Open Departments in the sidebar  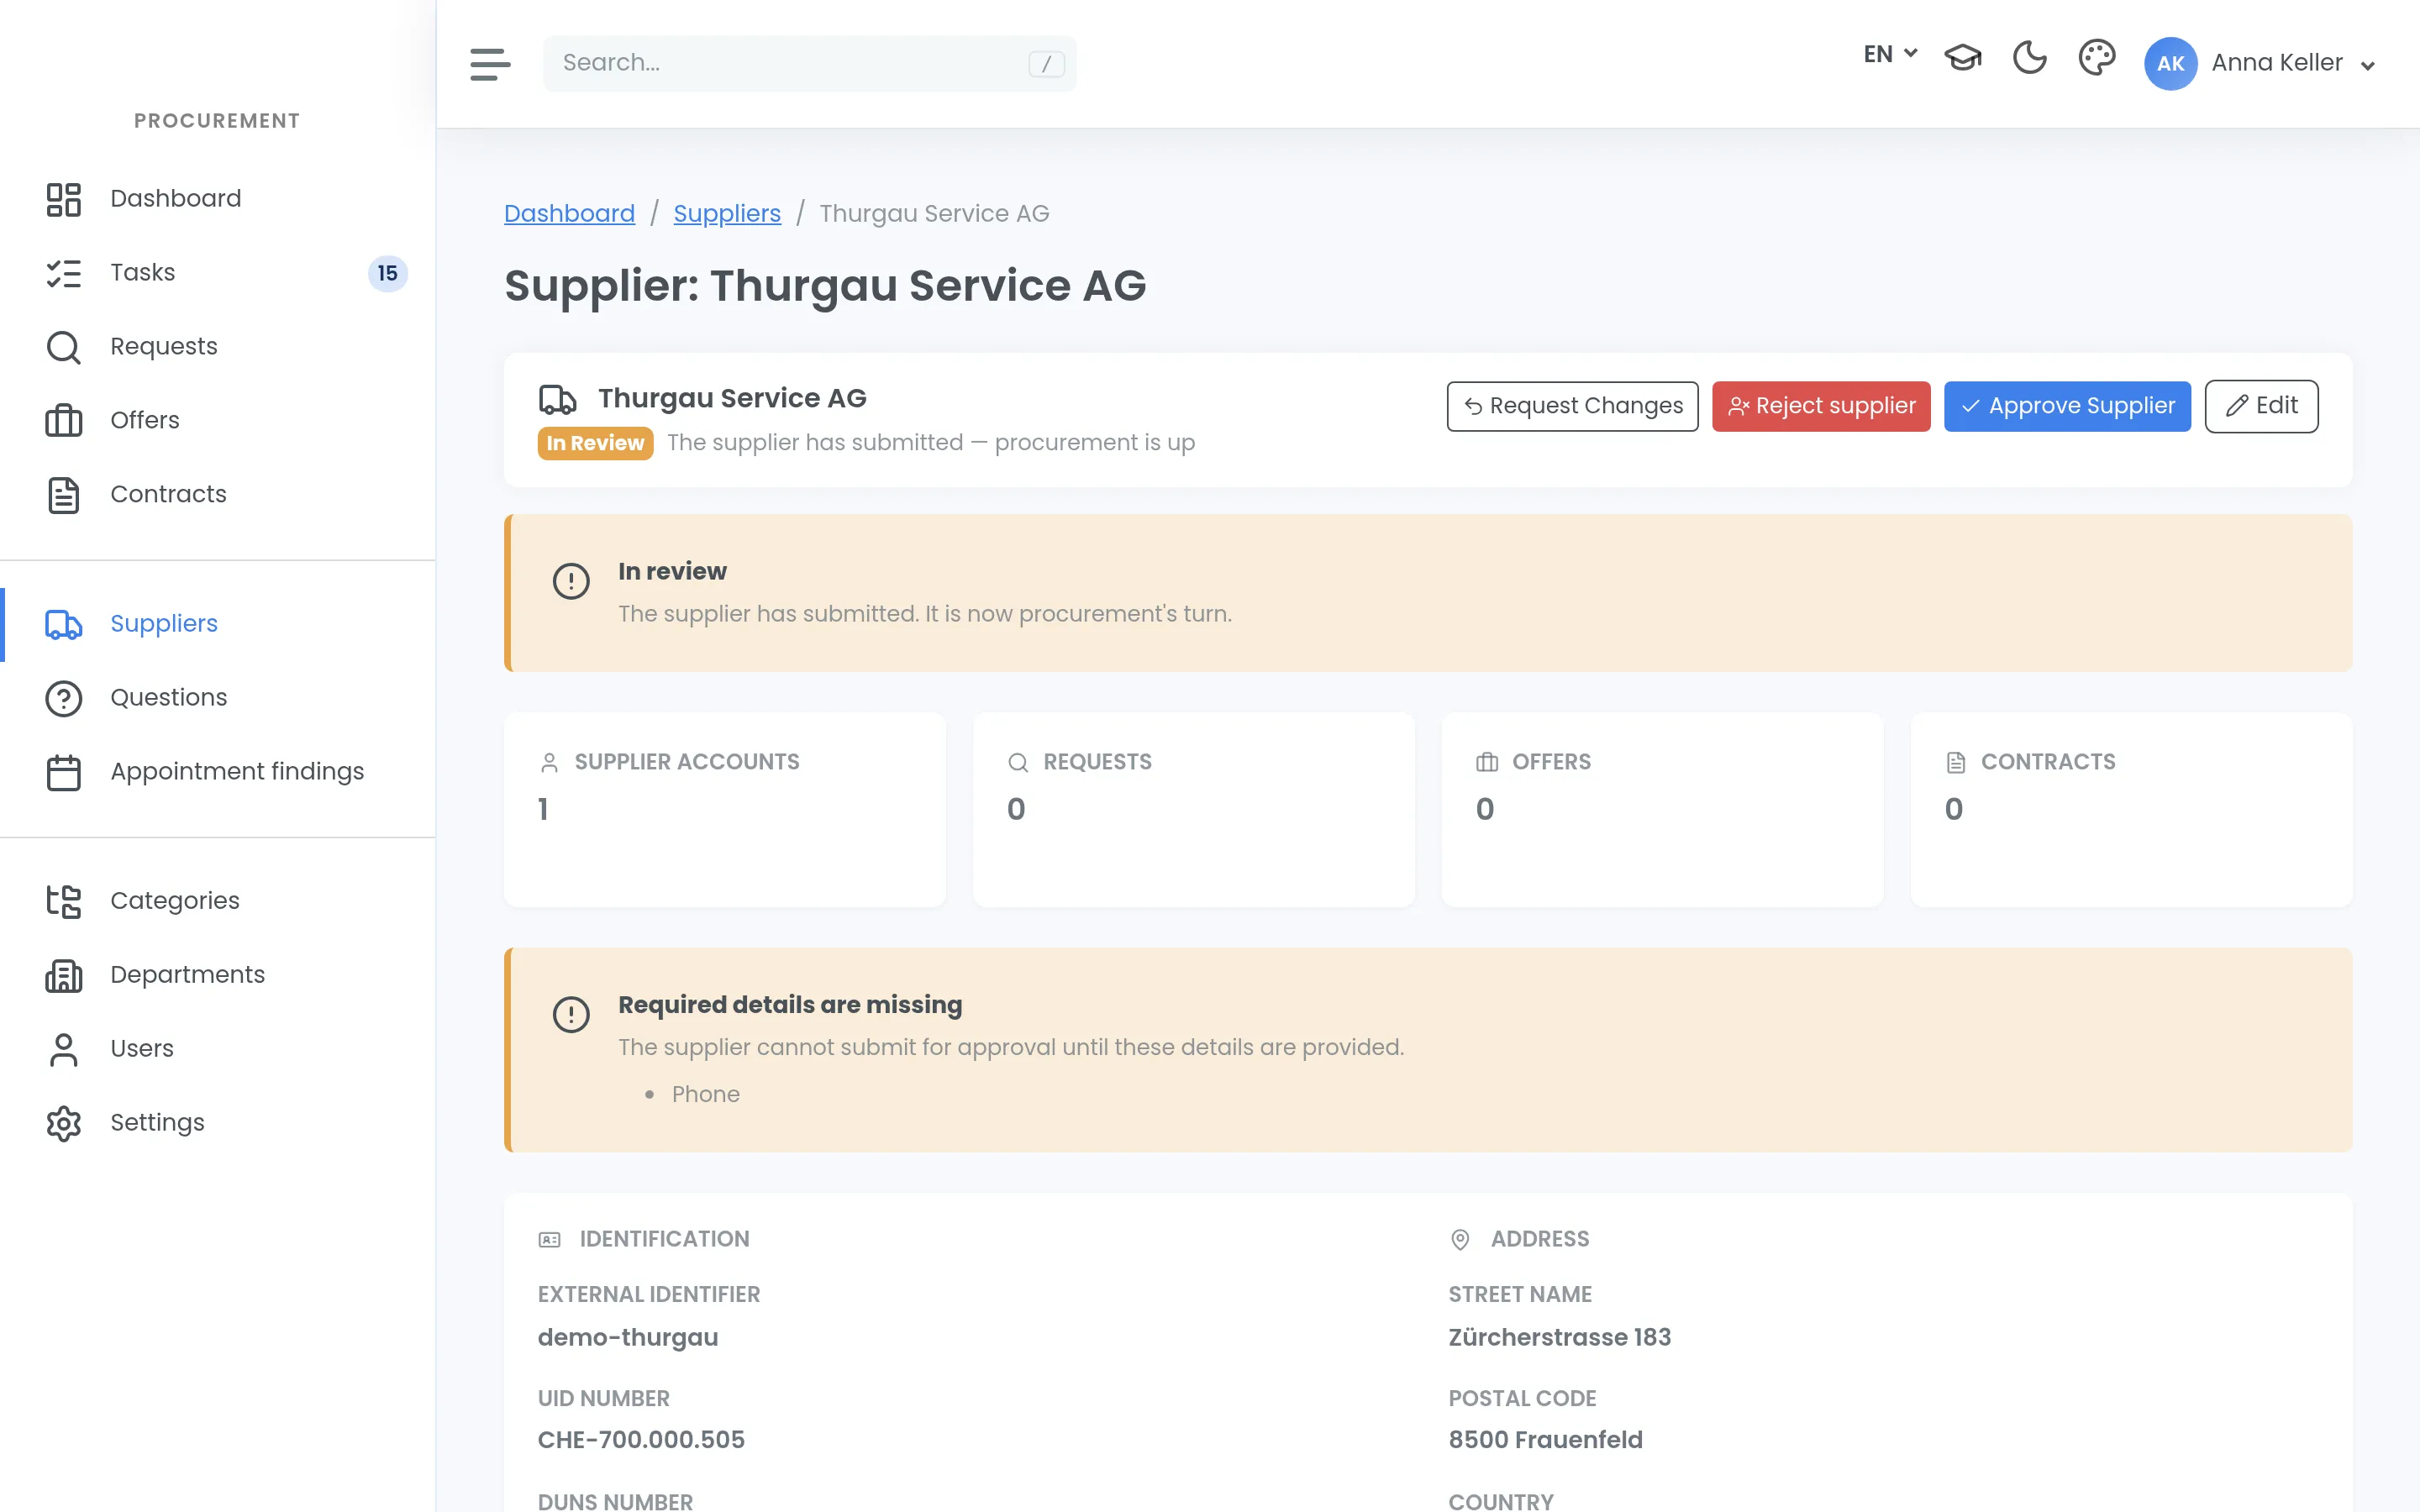(x=218, y=974)
